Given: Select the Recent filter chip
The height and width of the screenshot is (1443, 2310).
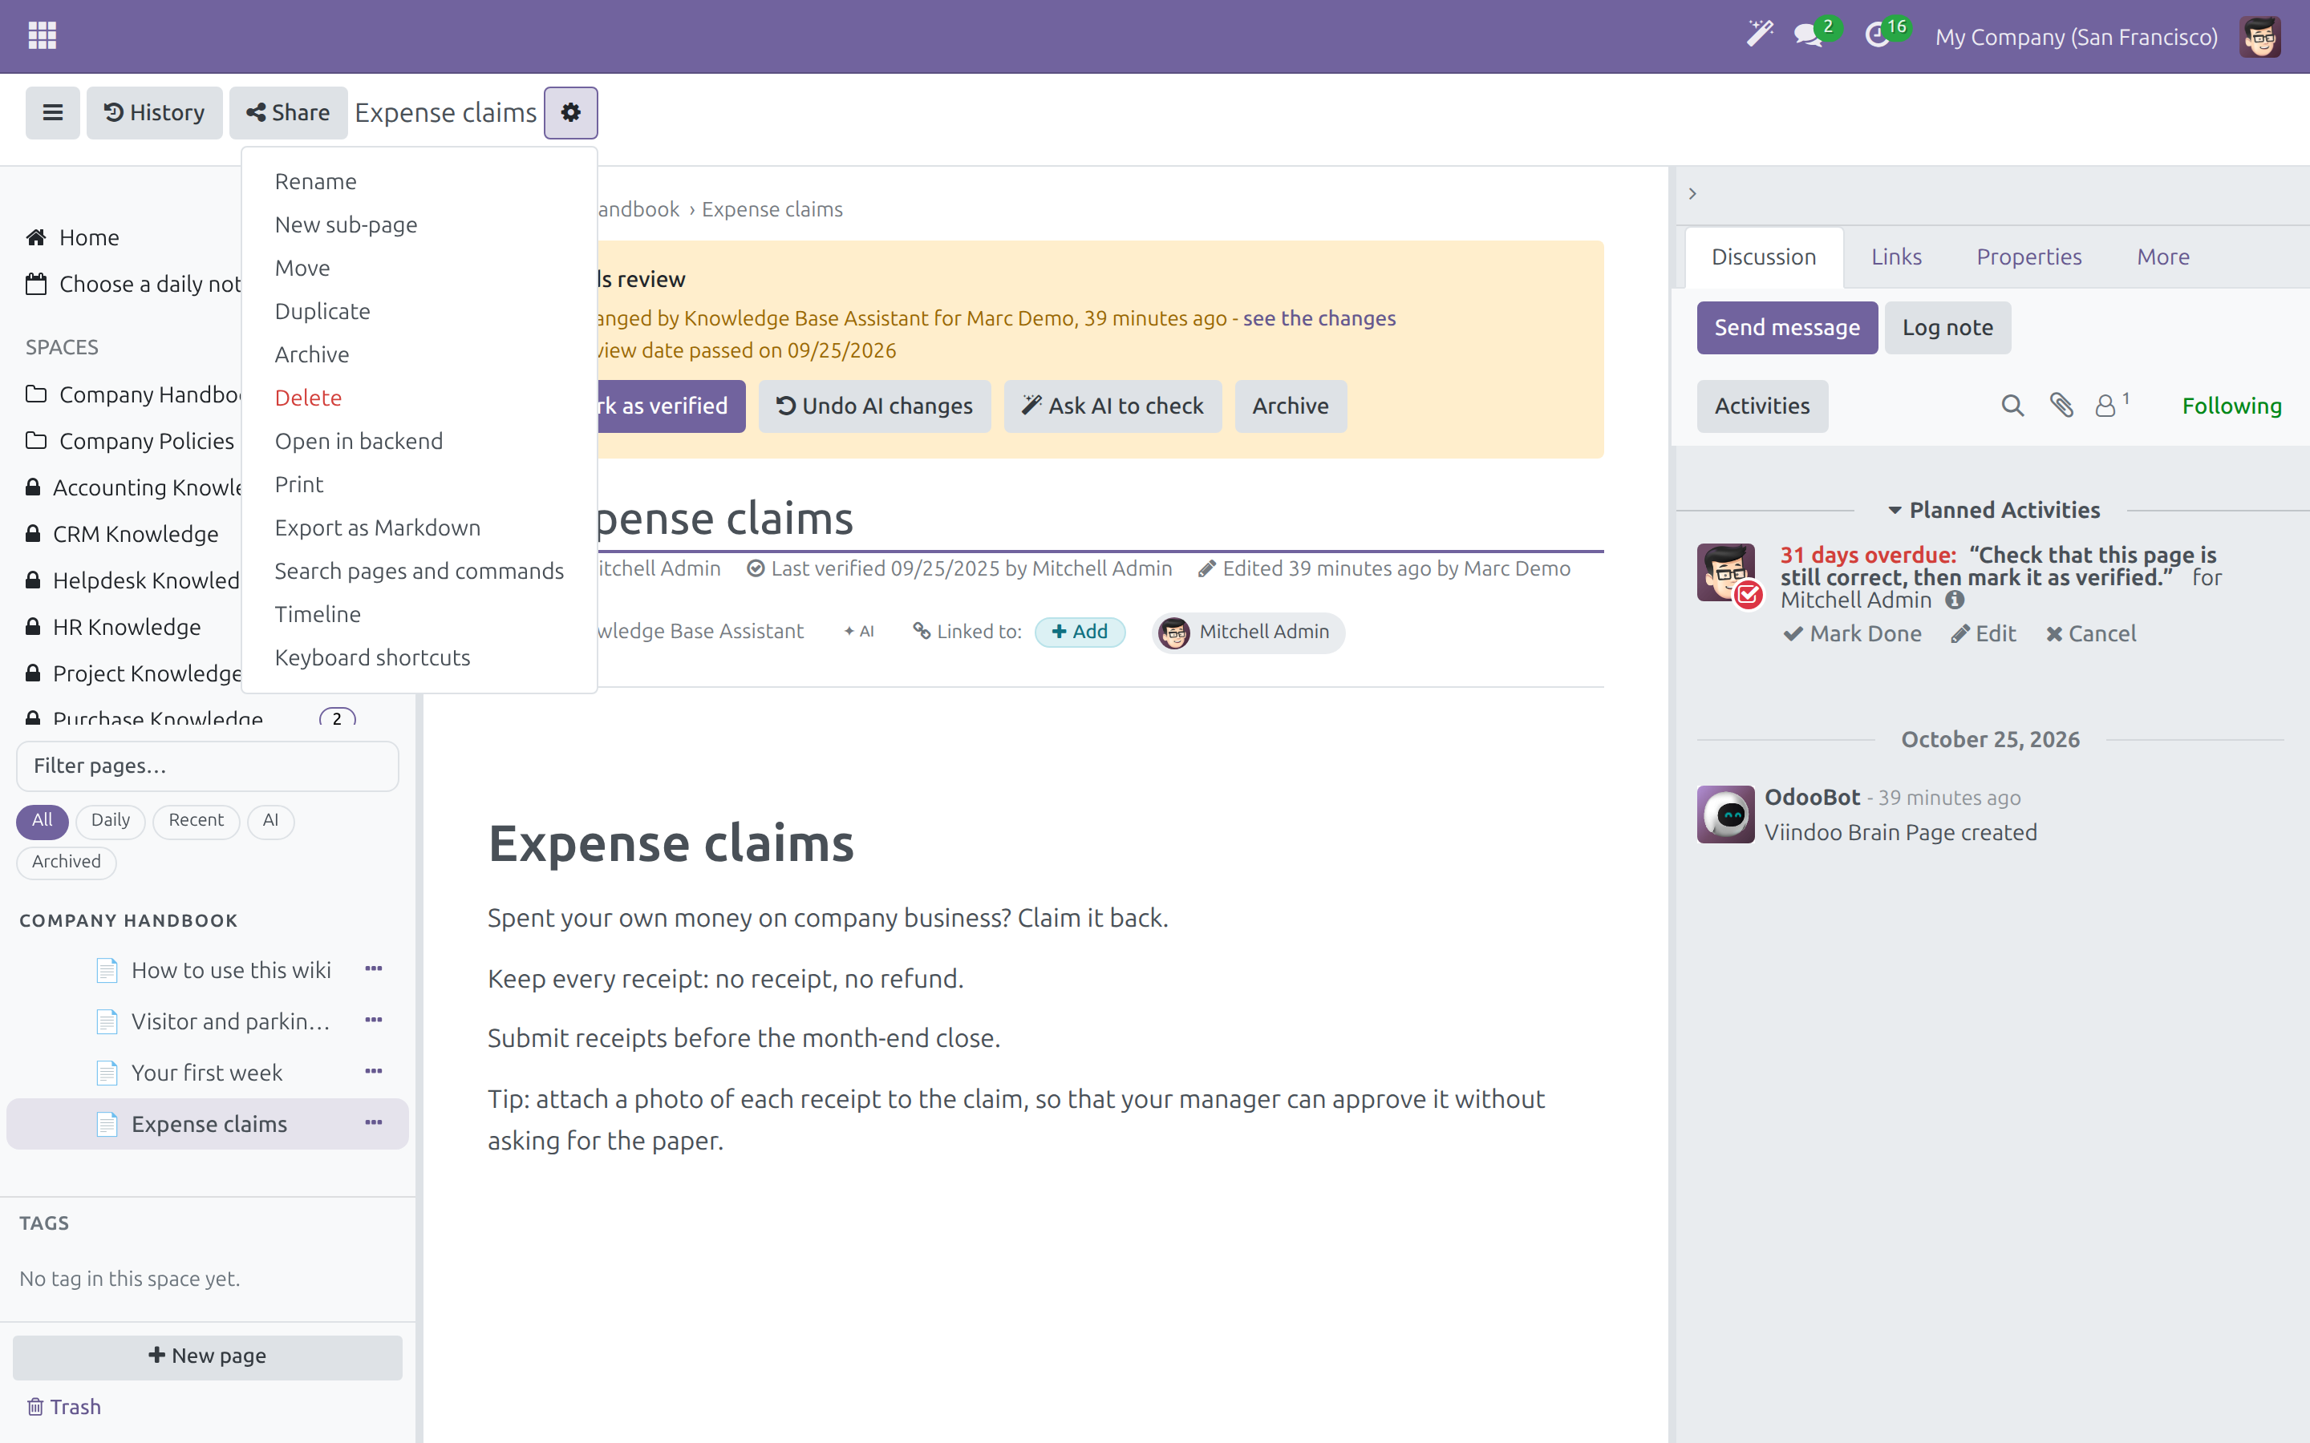Looking at the screenshot, I should [196, 821].
